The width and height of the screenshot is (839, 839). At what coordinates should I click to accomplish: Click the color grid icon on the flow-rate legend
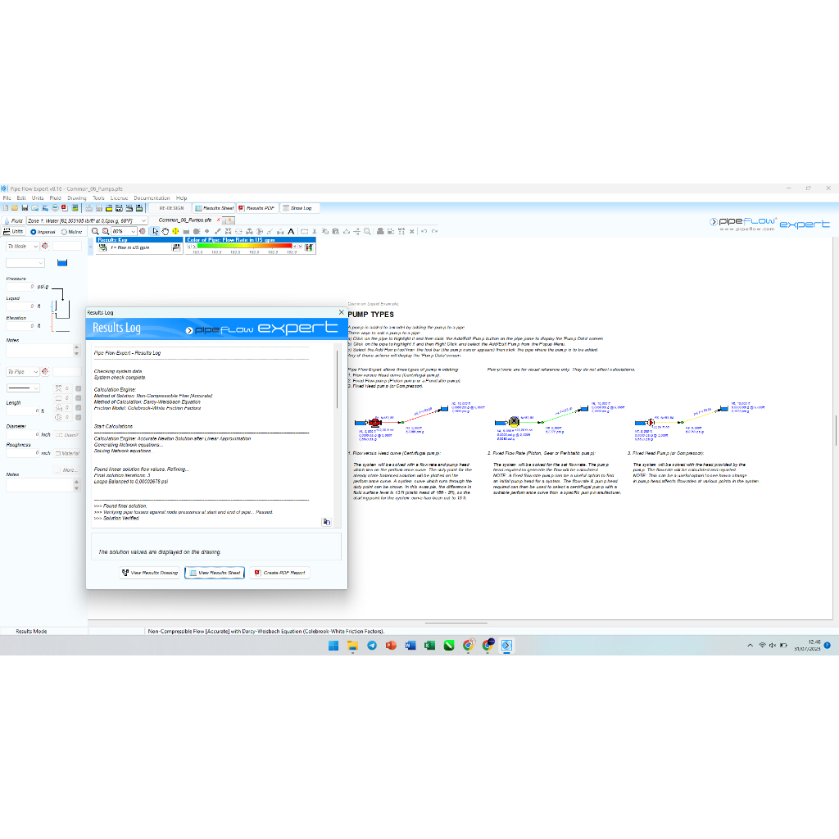pos(309,247)
